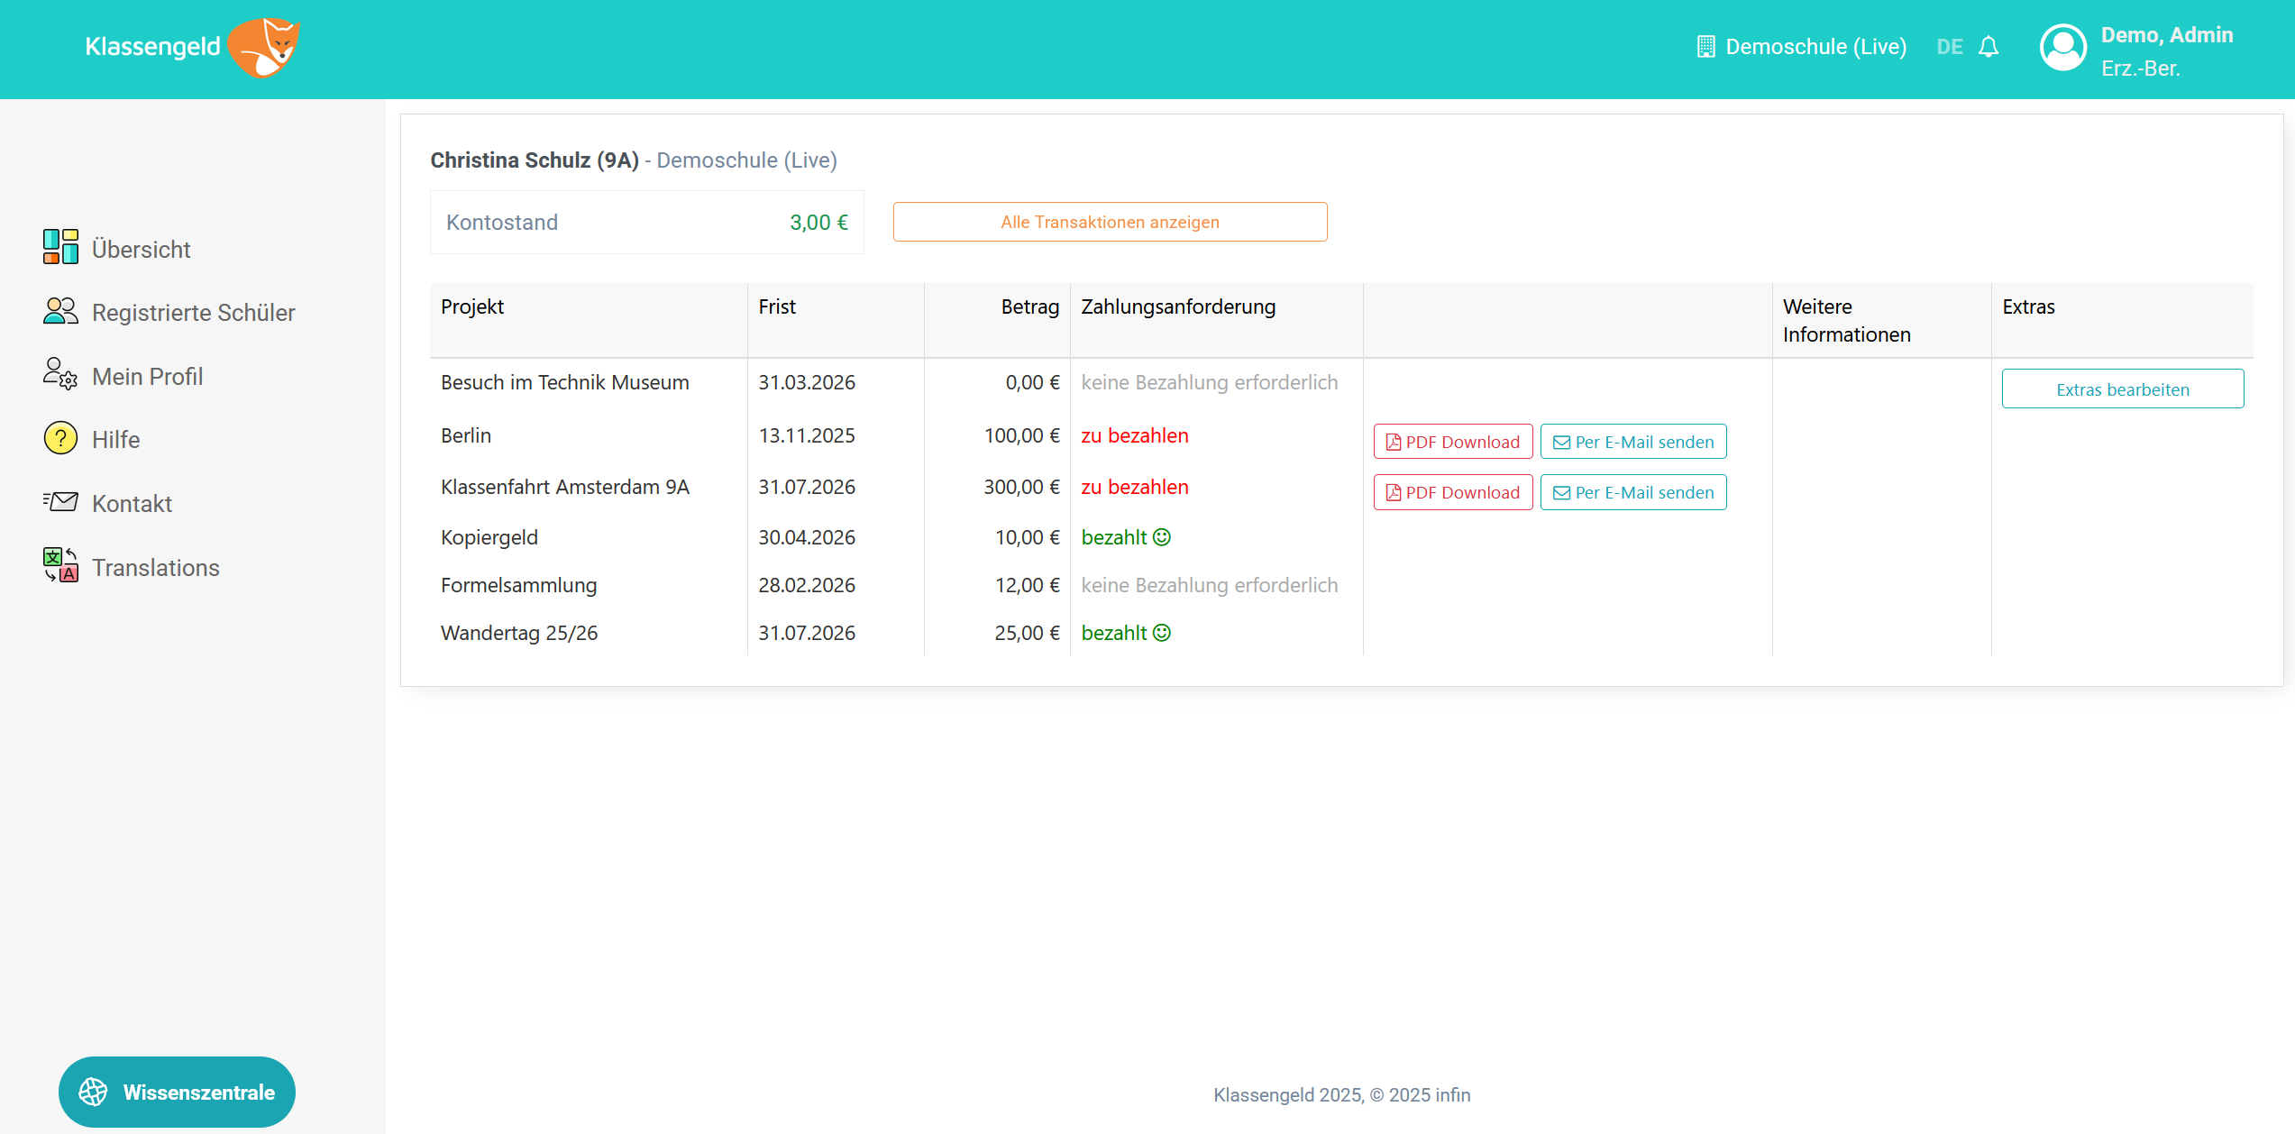
Task: Switch language via DE selector
Action: point(1949,47)
